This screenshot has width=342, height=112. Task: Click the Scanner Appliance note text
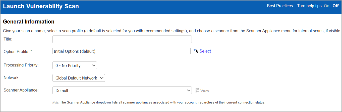pyautogui.click(x=162, y=102)
